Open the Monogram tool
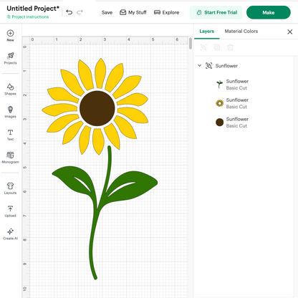This screenshot has height=298, width=298. (x=10, y=158)
